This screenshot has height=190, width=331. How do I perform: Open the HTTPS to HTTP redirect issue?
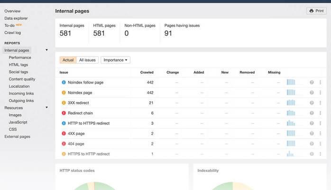pos(89,154)
